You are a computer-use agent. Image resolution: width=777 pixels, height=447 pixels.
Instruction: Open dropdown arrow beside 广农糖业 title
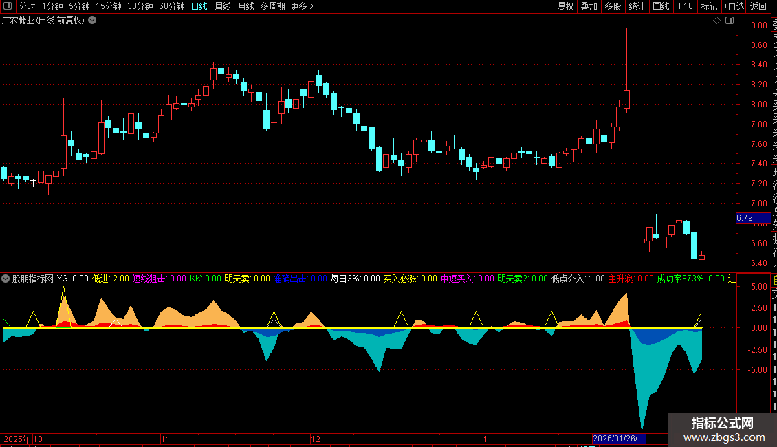pos(92,21)
